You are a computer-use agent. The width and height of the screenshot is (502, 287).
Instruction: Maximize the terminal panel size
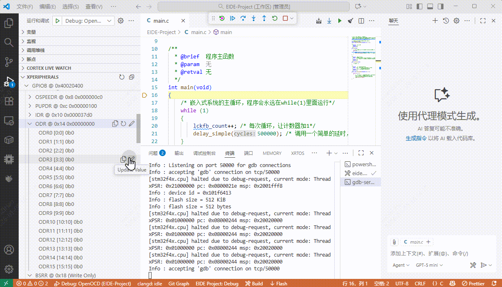[x=361, y=153]
